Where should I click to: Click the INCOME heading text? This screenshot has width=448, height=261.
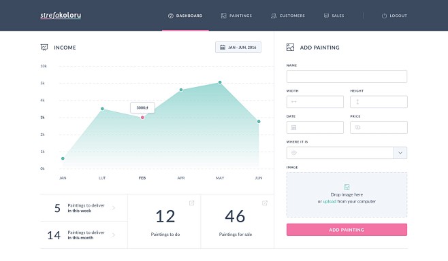click(65, 48)
